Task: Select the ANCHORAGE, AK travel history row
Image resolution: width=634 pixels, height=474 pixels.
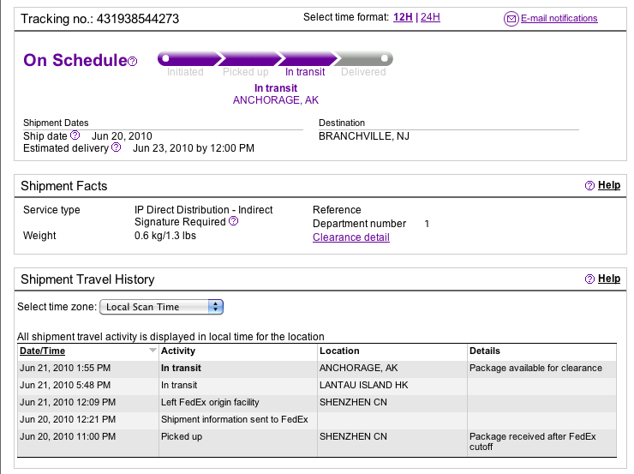Action: (x=317, y=368)
